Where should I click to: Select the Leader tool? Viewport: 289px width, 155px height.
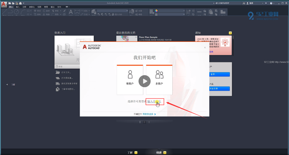pos(84,14)
